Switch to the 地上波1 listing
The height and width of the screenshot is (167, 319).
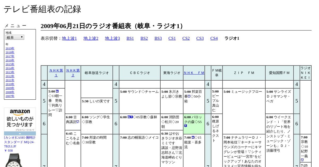pos(69,38)
